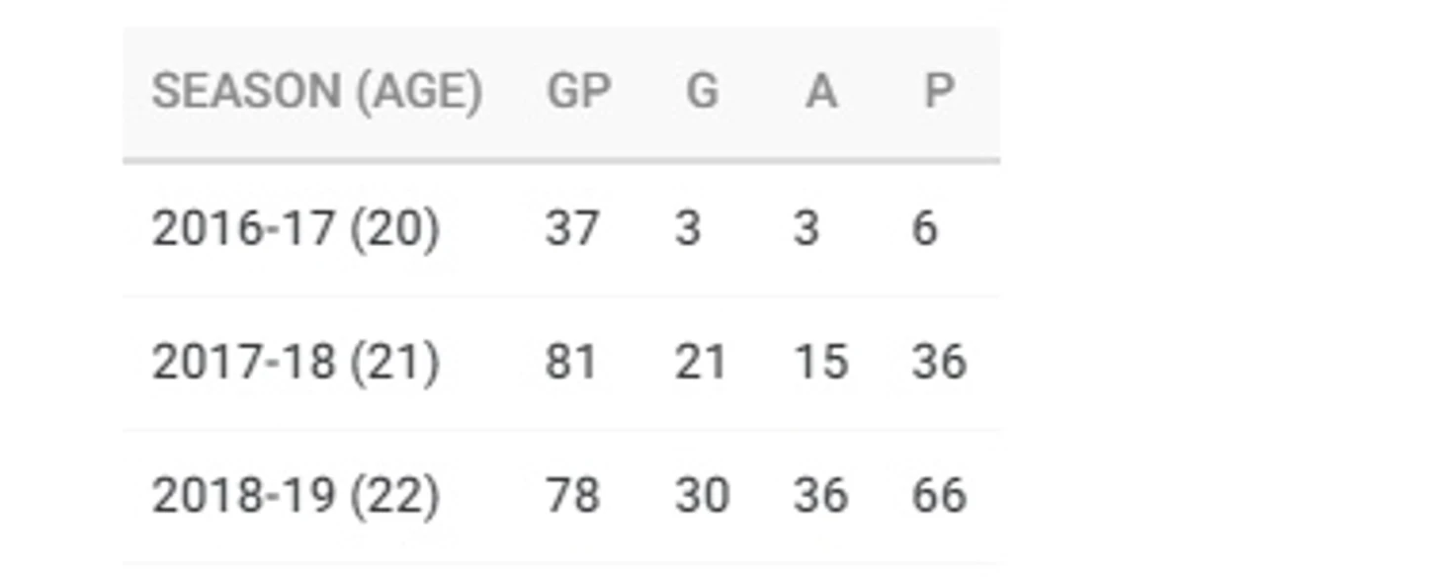This screenshot has height=580, width=1443.
Task: Click points value 36 for 2017-18
Action: click(x=939, y=363)
